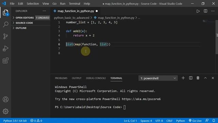Open the View menu
Viewport: 218px width, 123px height.
point(46,4)
